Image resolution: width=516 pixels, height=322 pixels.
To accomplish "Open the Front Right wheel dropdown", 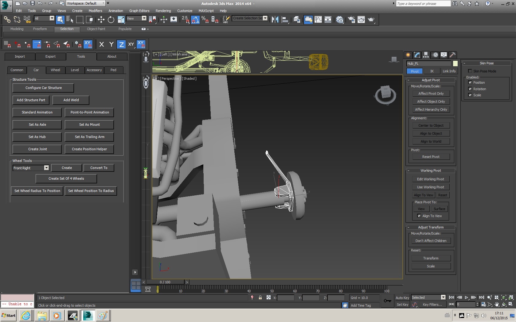I will (x=46, y=168).
